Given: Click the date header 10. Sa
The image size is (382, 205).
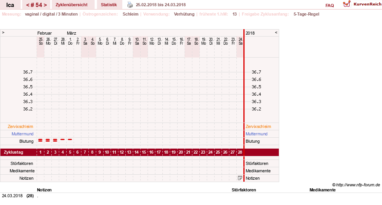Looking at the screenshot, I should tap(137, 41).
